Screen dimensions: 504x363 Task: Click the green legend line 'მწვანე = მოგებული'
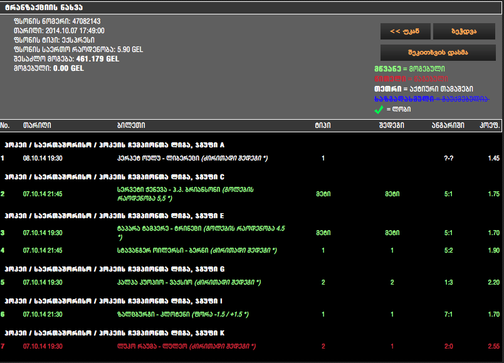tap(409, 69)
